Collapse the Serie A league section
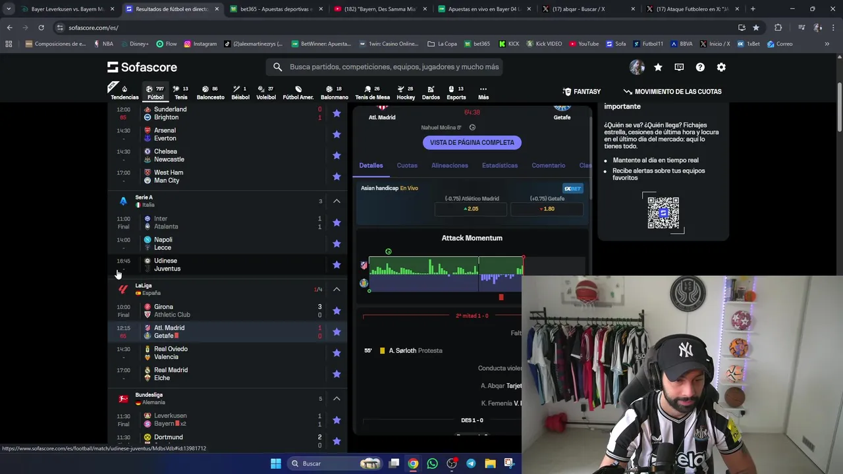The image size is (843, 474). coord(337,201)
